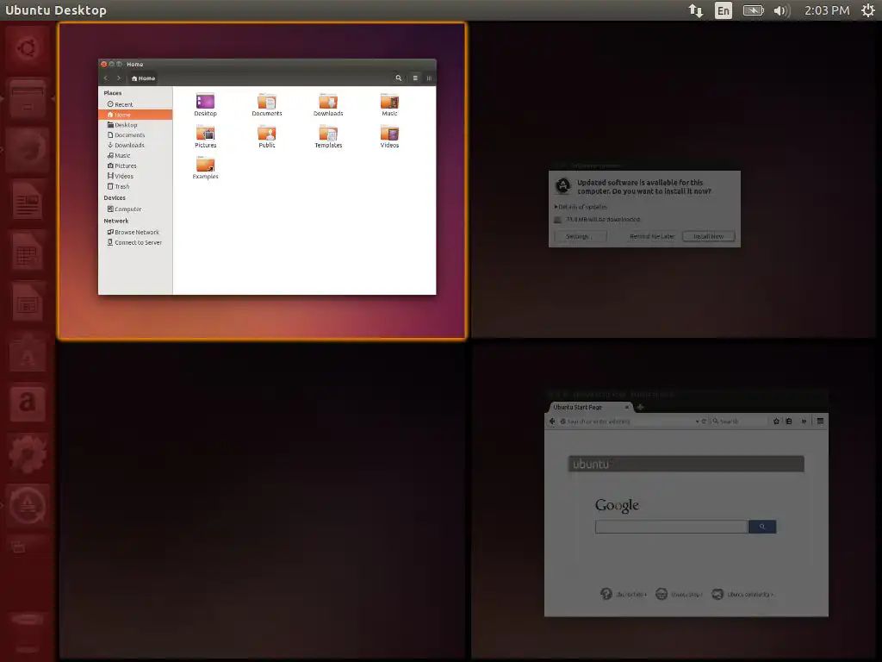Select Desktop in Places sidebar
The image size is (882, 662).
tap(135, 125)
